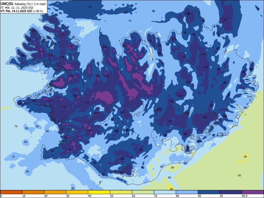Select the purple legend swatch above 99.9
This screenshot has height=198, width=264.
pos(253,192)
